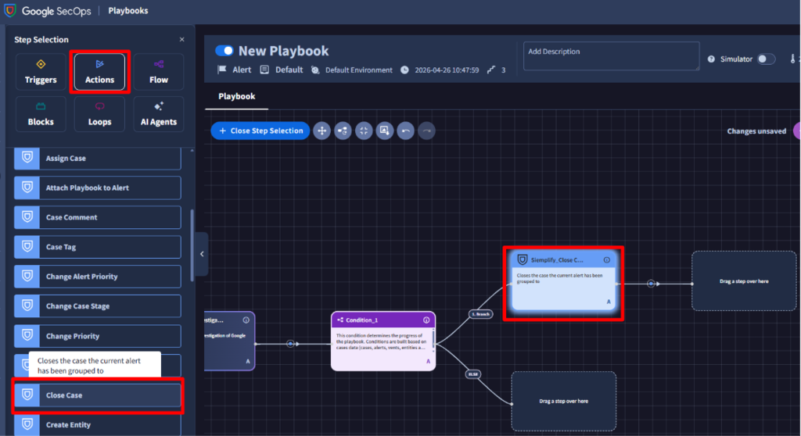The height and width of the screenshot is (436, 801).
Task: Click the Default folder icon
Action: (264, 70)
